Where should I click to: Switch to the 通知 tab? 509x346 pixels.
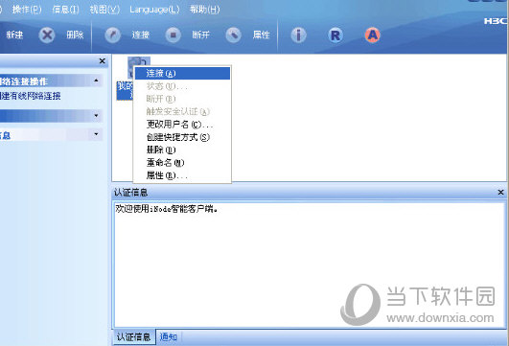(169, 337)
